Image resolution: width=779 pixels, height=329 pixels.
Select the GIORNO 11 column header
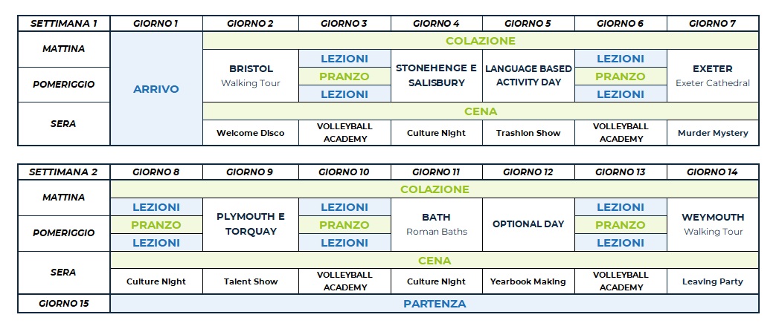tap(437, 172)
